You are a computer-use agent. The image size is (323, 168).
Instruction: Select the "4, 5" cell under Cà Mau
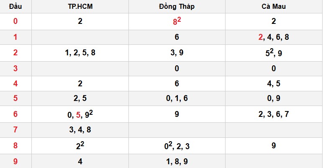pyautogui.click(x=274, y=83)
